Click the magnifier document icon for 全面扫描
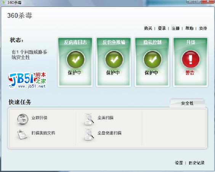Viewport: 215px width, 172px height. [x=89, y=119]
